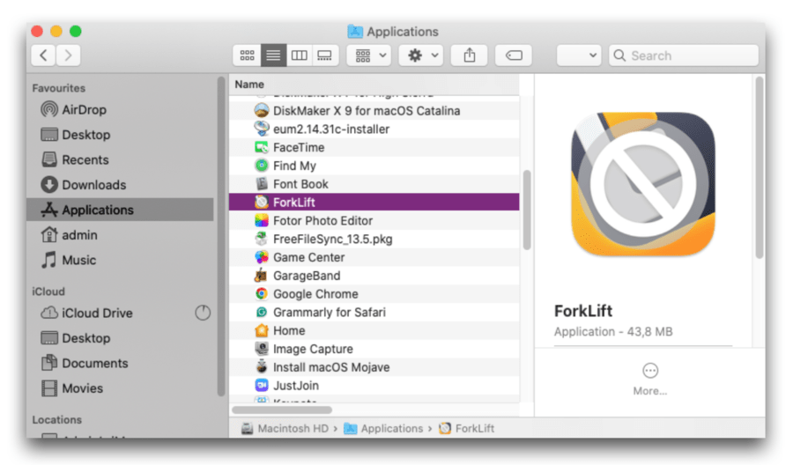Select Google Chrome in the list

click(374, 294)
